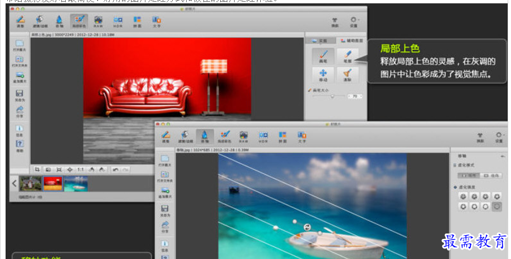Click the 1:1 actual size button

click(x=80, y=169)
